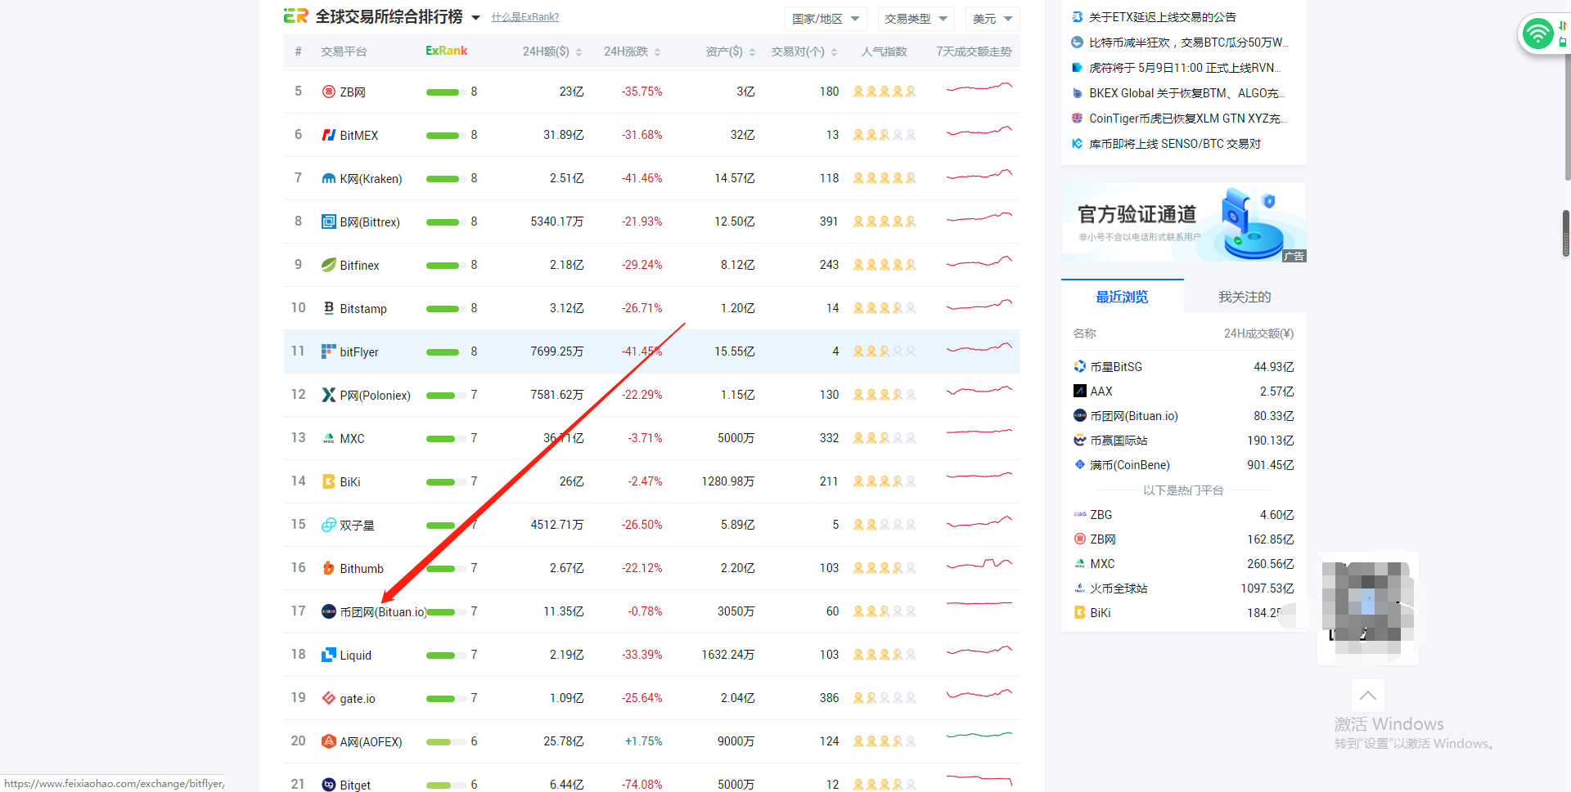Open CoinTiger XLM GTN XYZ announcement

tap(1188, 119)
